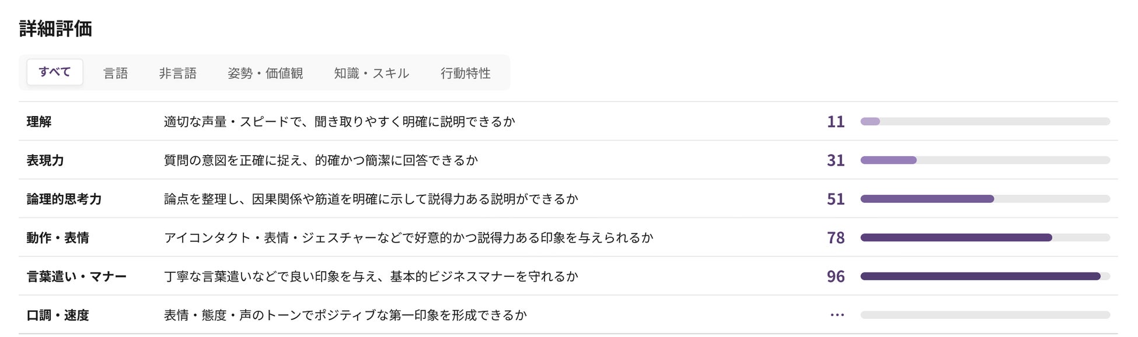
Task: Click the 表現力 row label
Action: [46, 160]
